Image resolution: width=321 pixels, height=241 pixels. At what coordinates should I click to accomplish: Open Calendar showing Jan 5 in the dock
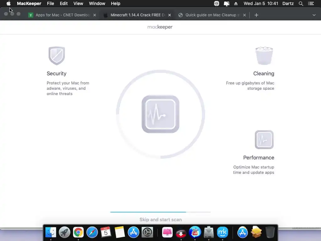coord(106,233)
